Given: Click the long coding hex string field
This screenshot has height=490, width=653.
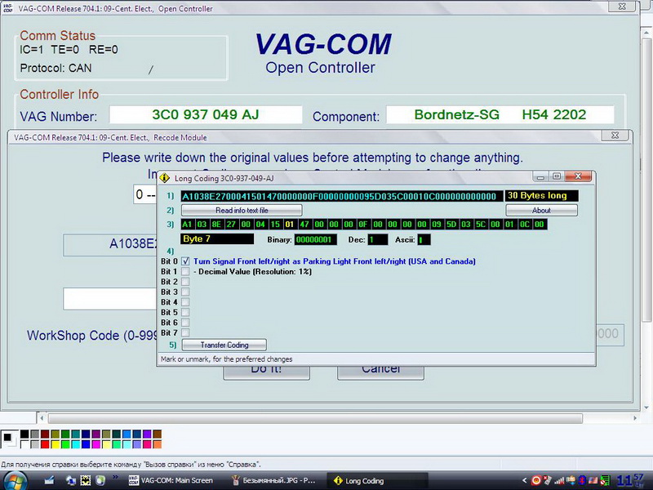Looking at the screenshot, I should click(340, 196).
